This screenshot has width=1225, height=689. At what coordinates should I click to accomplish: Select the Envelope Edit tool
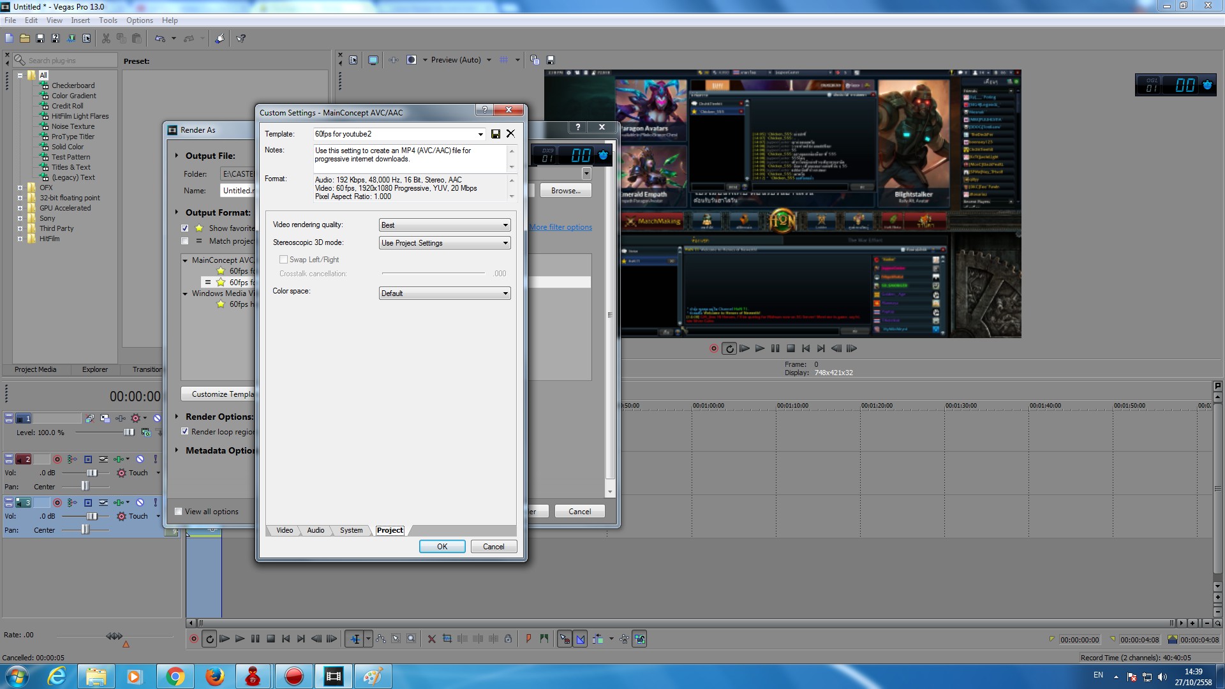[381, 639]
